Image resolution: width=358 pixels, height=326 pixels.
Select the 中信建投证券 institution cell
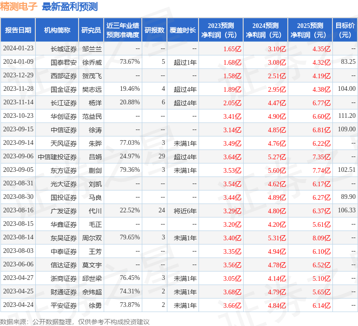(x=57, y=157)
